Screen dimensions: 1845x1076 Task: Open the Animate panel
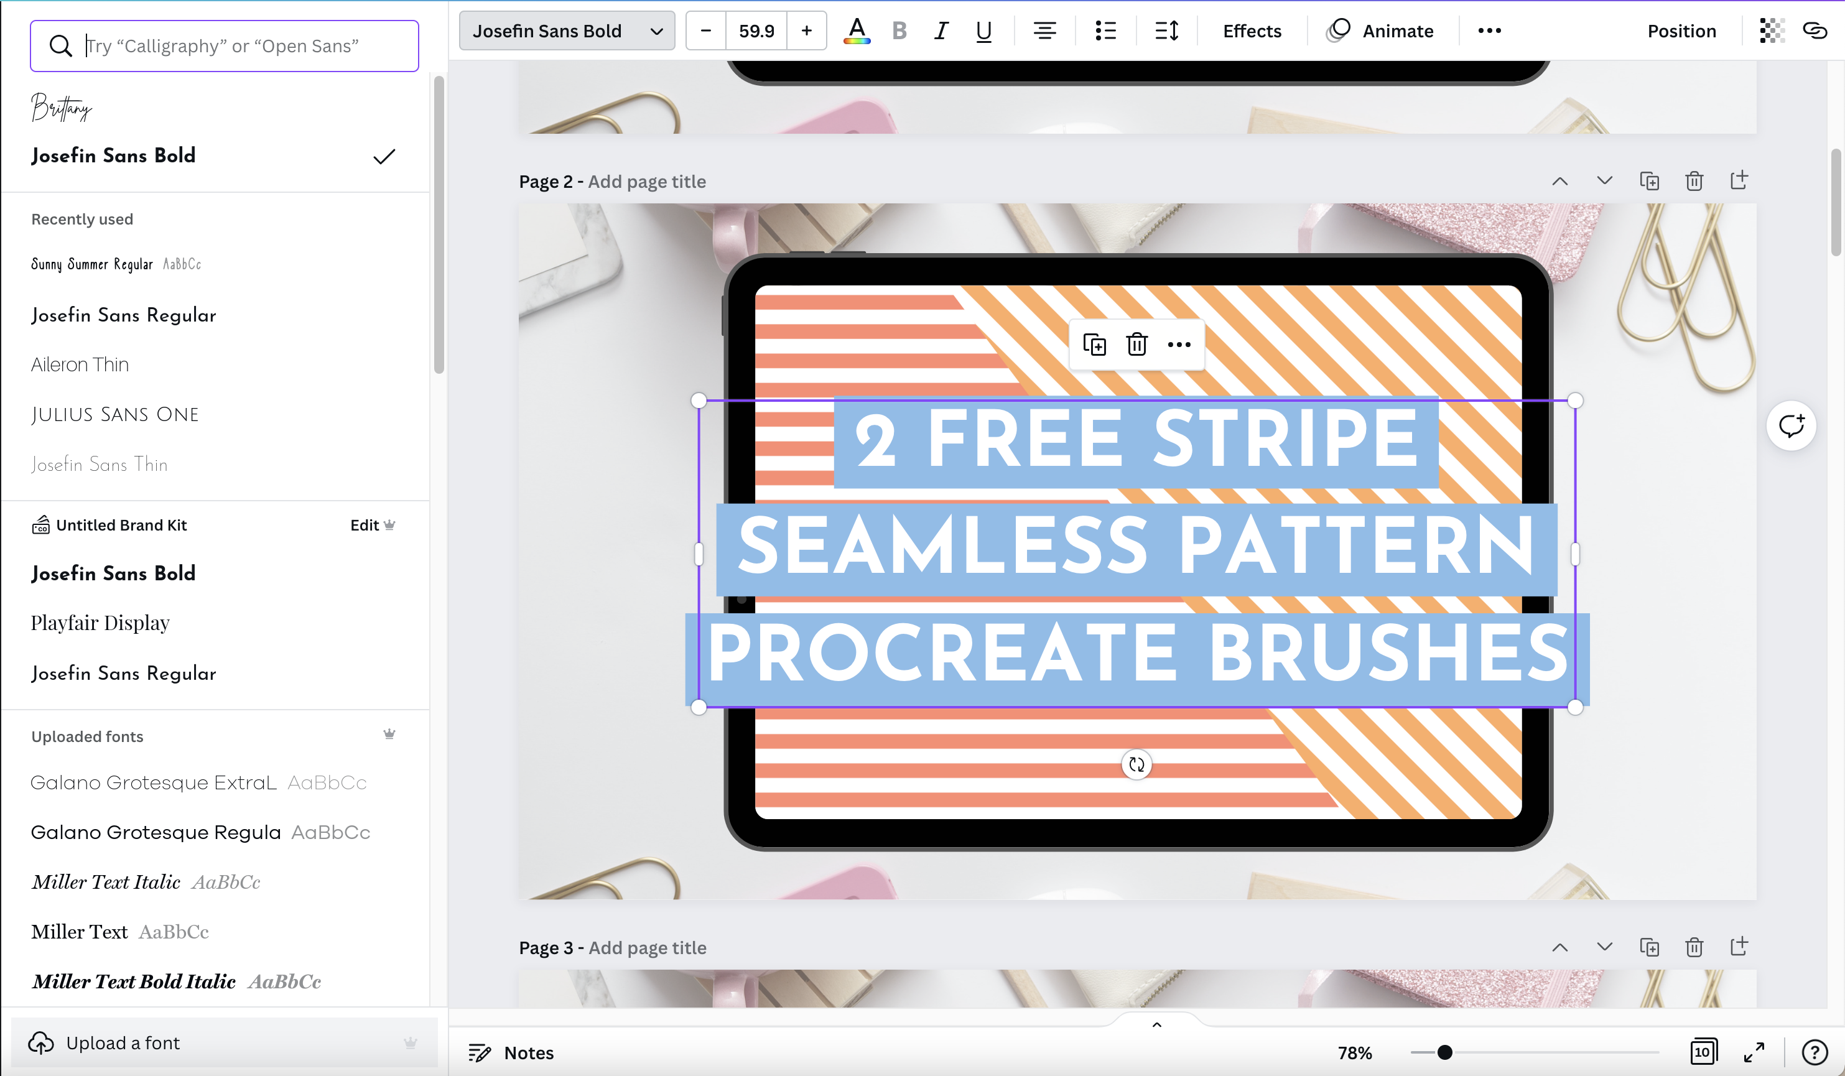(1380, 30)
